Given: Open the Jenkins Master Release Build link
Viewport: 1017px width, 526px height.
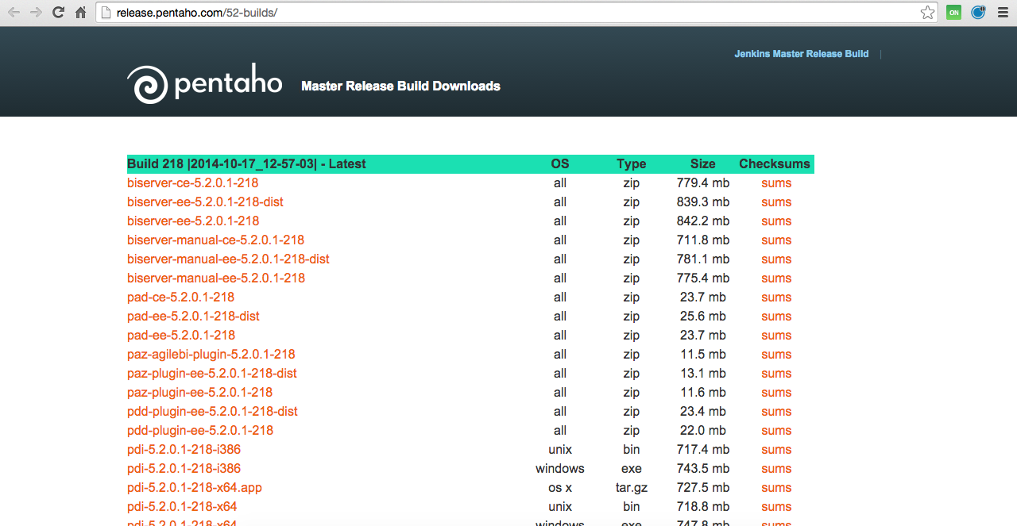Looking at the screenshot, I should (801, 54).
